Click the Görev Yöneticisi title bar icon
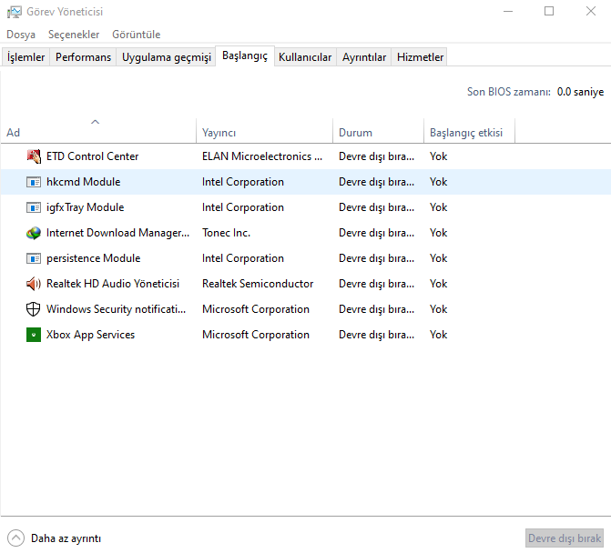 (15, 12)
